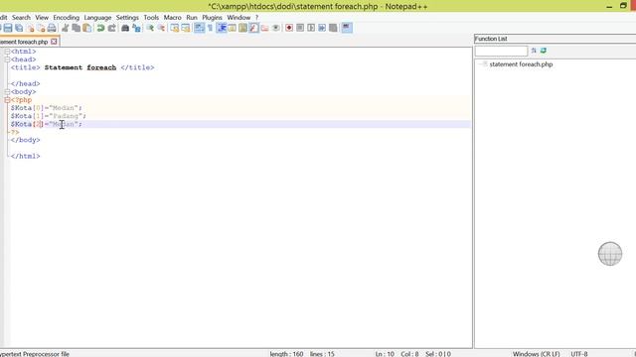Image resolution: width=636 pixels, height=357 pixels.
Task: Click the green Undo arrow icon
Action: pos(100,28)
